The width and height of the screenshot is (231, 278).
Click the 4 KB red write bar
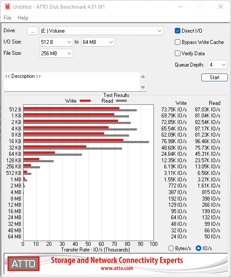[66, 127]
